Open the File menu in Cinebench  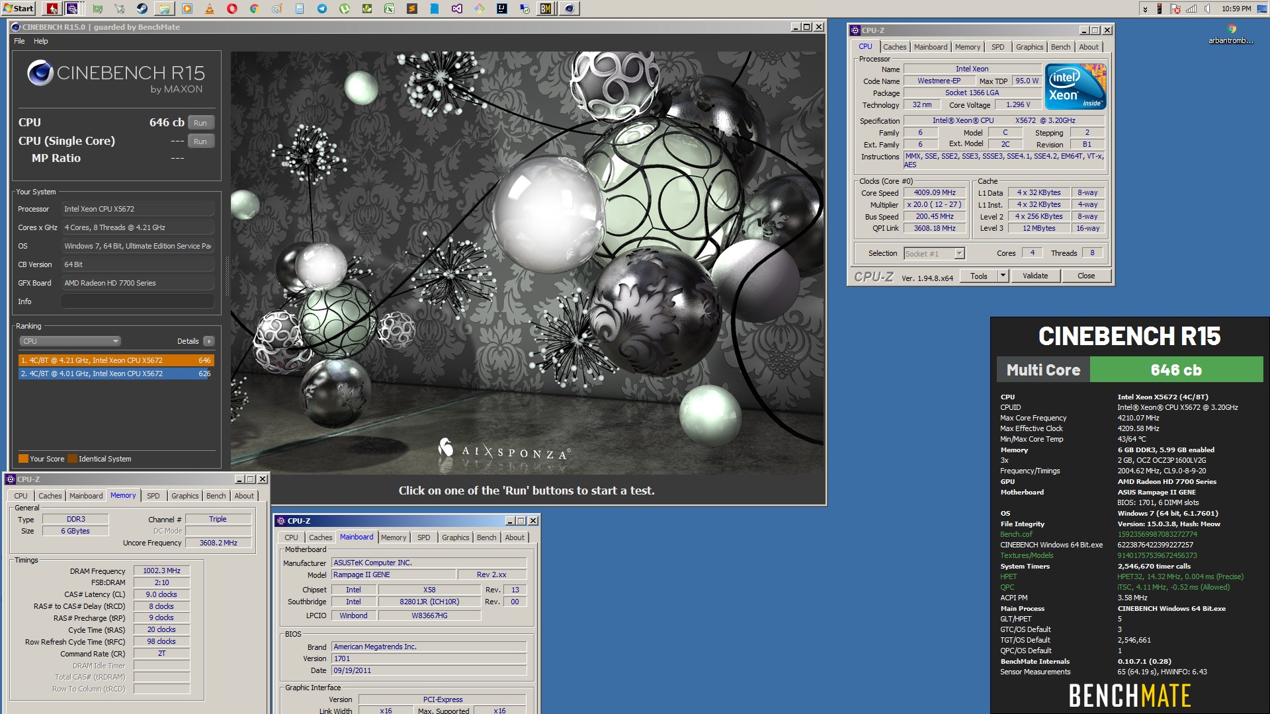(19, 41)
